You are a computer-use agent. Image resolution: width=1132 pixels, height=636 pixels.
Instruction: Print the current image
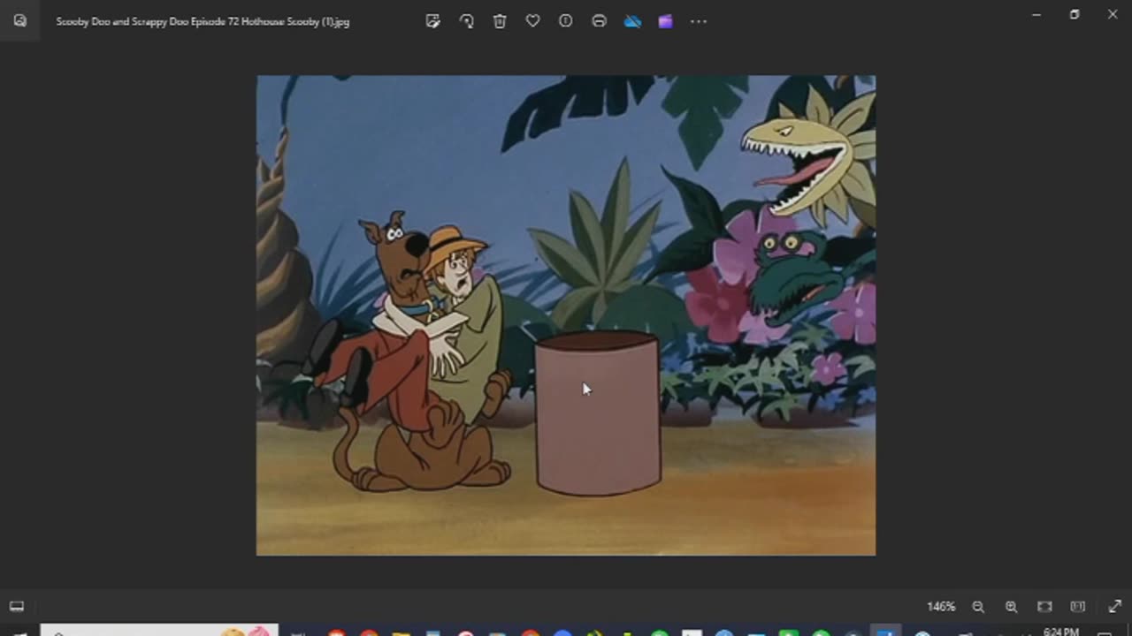[599, 21]
